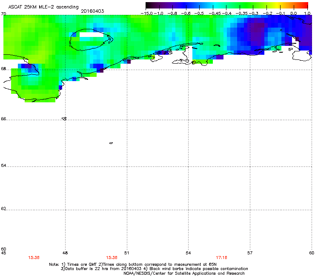
Task: Click the latitude 70 axis label
Action: click(3, 14)
